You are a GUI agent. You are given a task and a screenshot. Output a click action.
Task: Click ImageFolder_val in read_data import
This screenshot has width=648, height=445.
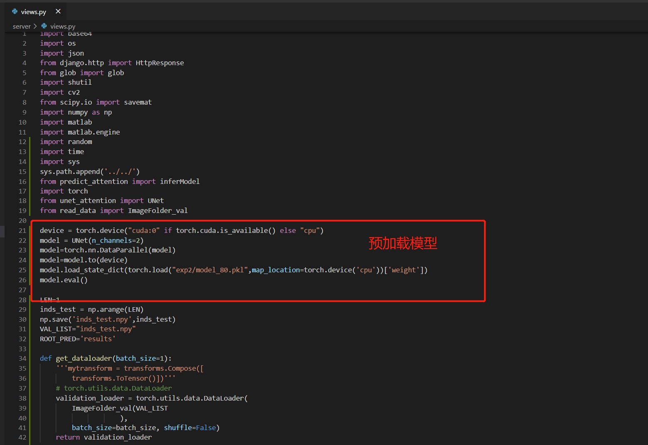[x=158, y=210]
